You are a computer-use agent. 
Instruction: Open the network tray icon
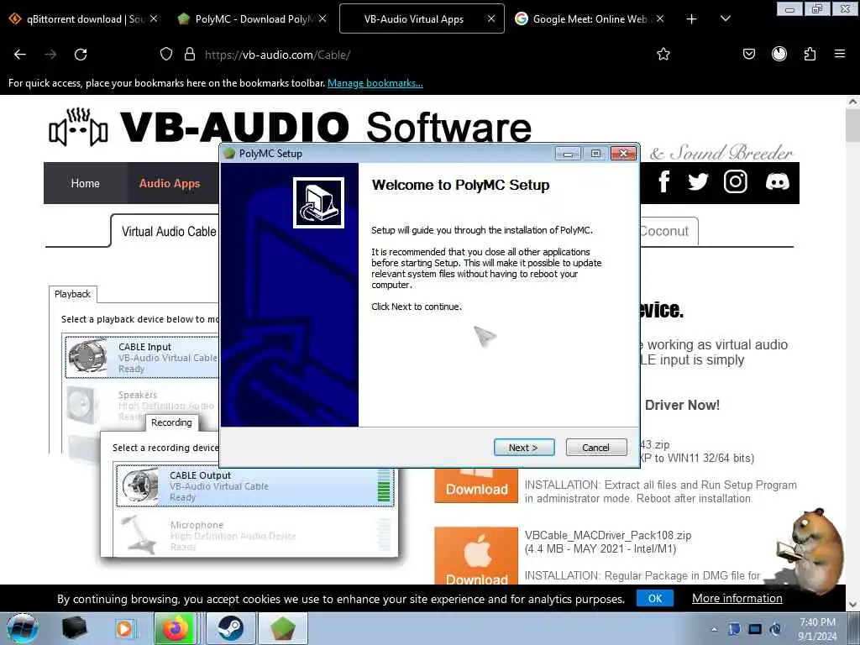[755, 629]
